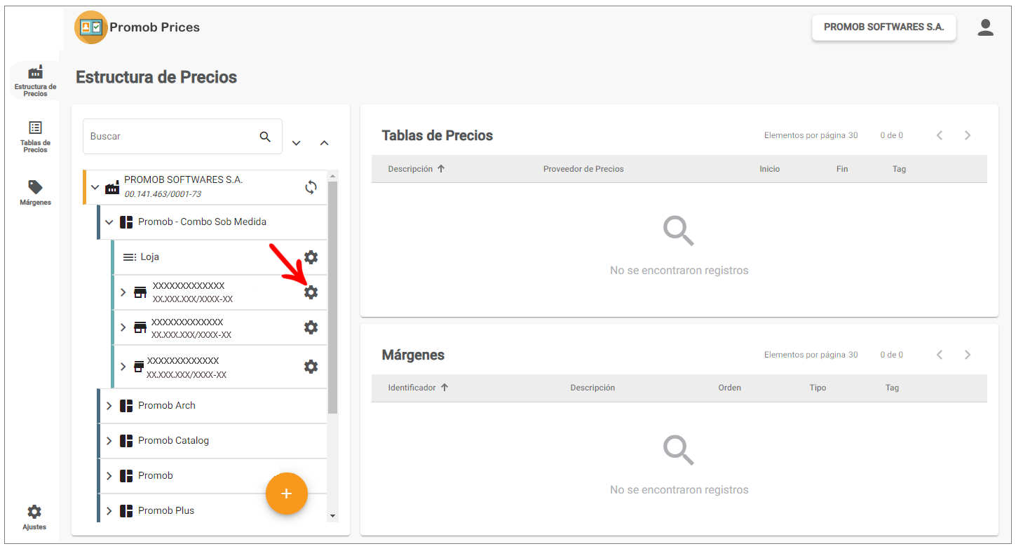Click Fin column header
The image size is (1023, 558).
tap(842, 169)
